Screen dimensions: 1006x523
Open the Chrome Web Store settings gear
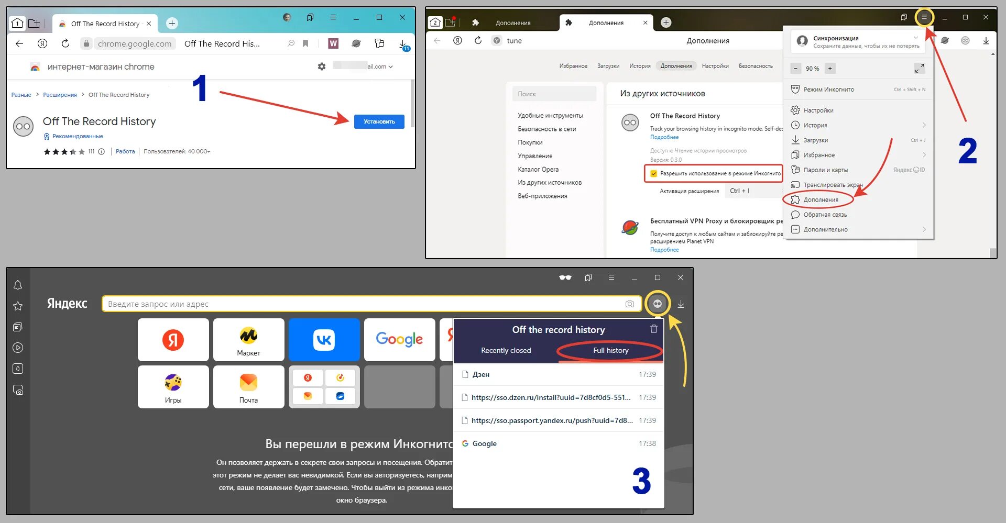[x=322, y=66]
